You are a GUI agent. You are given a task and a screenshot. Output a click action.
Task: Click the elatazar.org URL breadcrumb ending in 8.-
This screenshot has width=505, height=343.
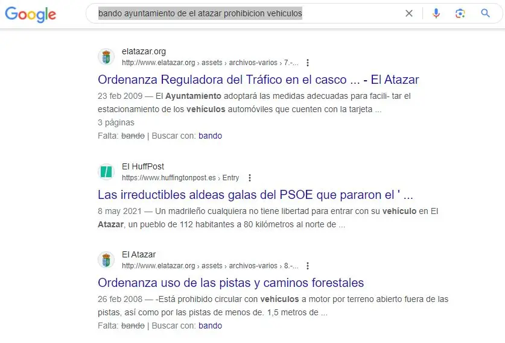pyautogui.click(x=210, y=266)
